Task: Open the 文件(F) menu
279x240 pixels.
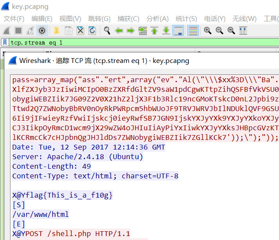Action: 14,19
